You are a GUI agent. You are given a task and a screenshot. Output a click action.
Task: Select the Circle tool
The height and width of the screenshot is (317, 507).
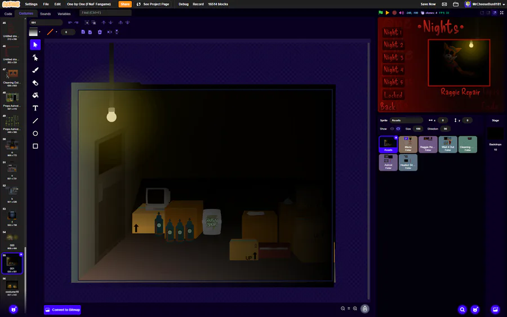(35, 133)
